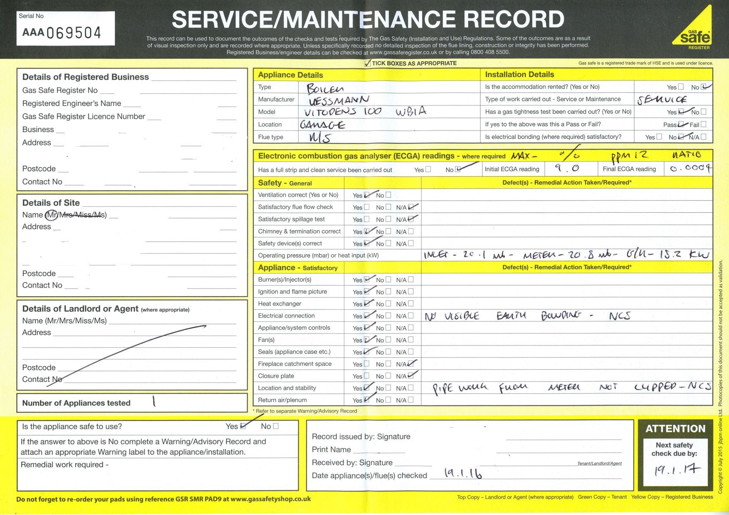The height and width of the screenshot is (515, 729).
Task: Open the www.gassafetyshop.co.uk link in footer
Action: tap(270, 499)
